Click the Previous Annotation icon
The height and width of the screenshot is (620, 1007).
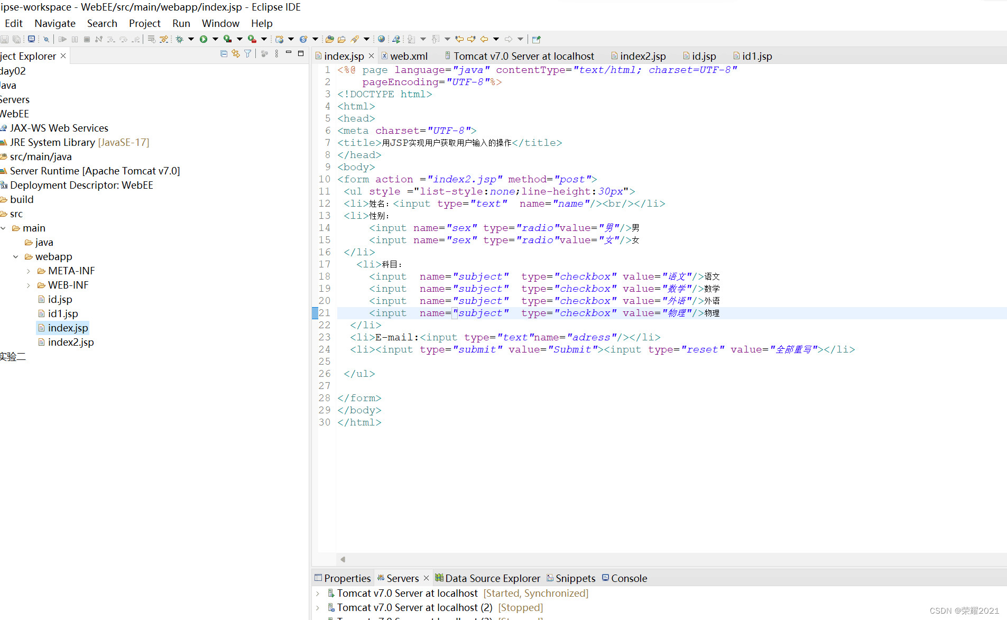tap(436, 39)
